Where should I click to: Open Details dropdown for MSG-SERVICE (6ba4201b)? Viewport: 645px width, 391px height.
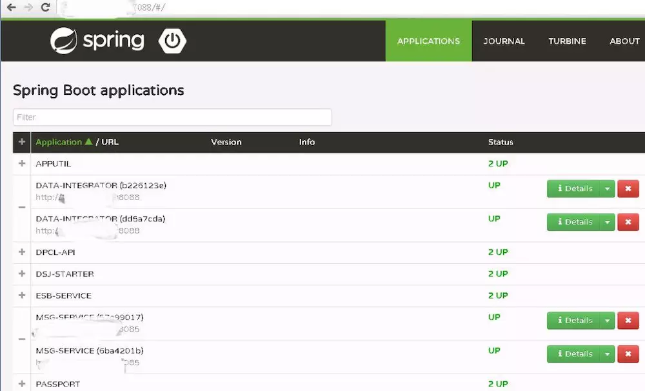(x=607, y=354)
